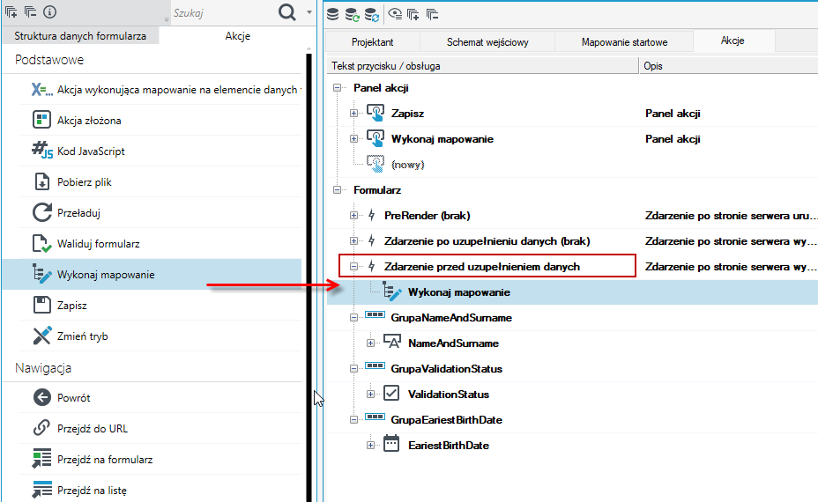Click the Podstawowe section header
The image size is (818, 502).
click(49, 60)
